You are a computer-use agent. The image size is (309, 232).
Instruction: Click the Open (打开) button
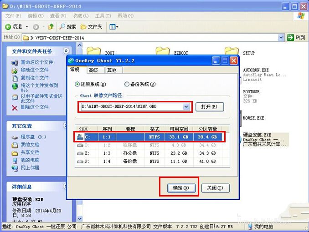[x=210, y=106]
